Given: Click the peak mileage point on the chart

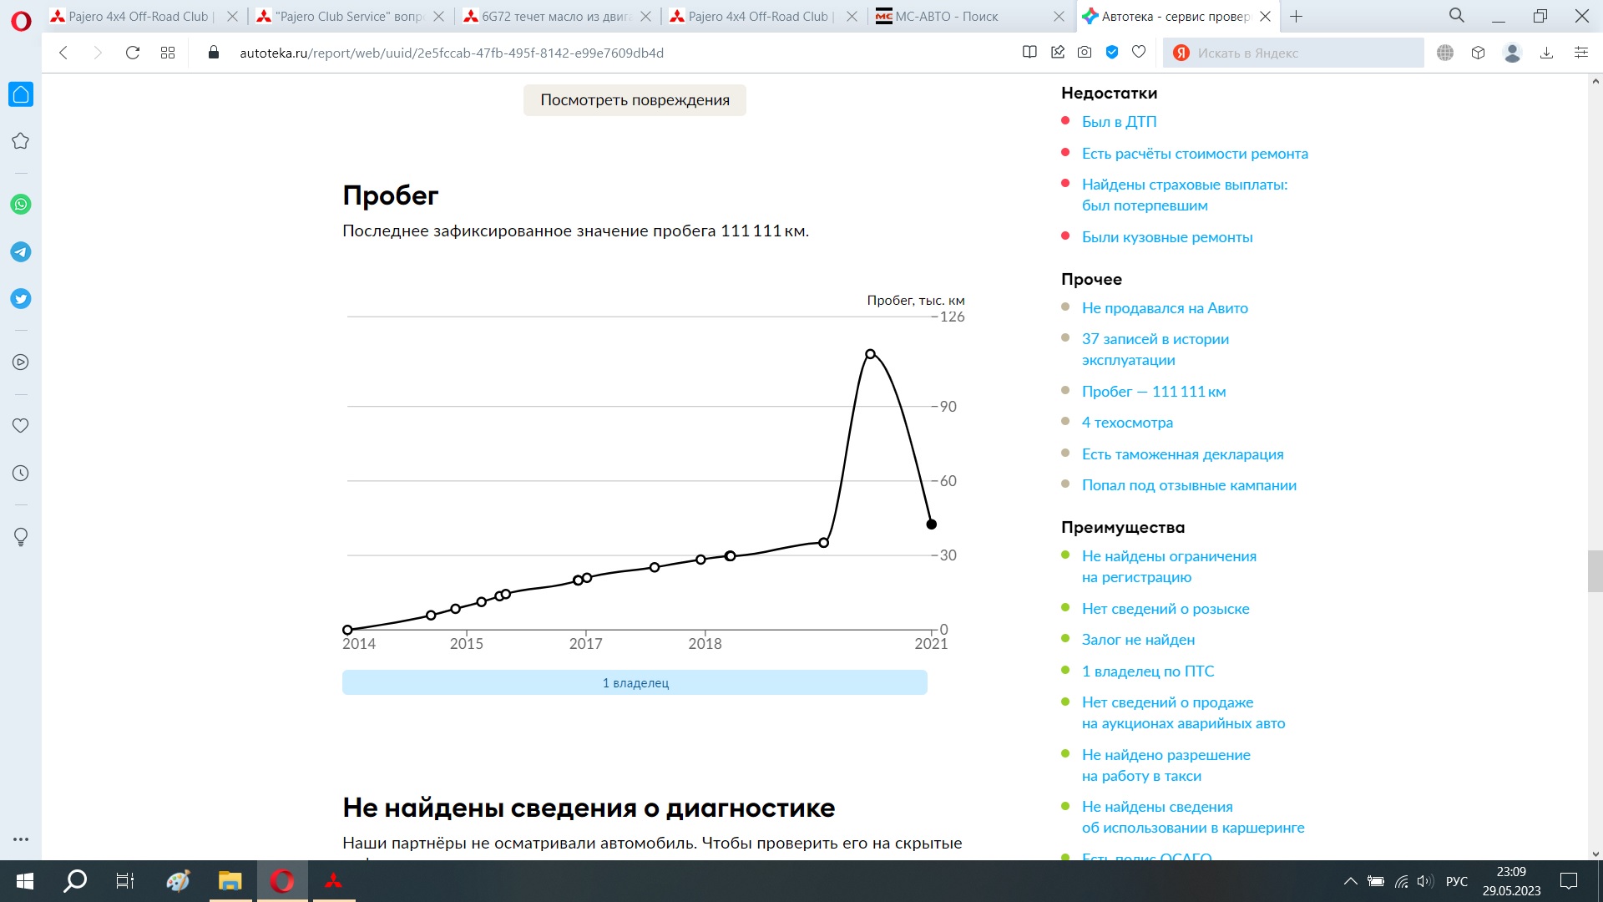Looking at the screenshot, I should click(x=870, y=354).
